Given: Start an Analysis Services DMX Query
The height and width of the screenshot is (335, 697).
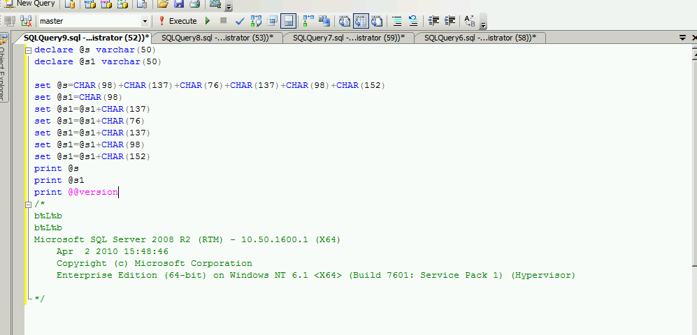Looking at the screenshot, I should 106,4.
